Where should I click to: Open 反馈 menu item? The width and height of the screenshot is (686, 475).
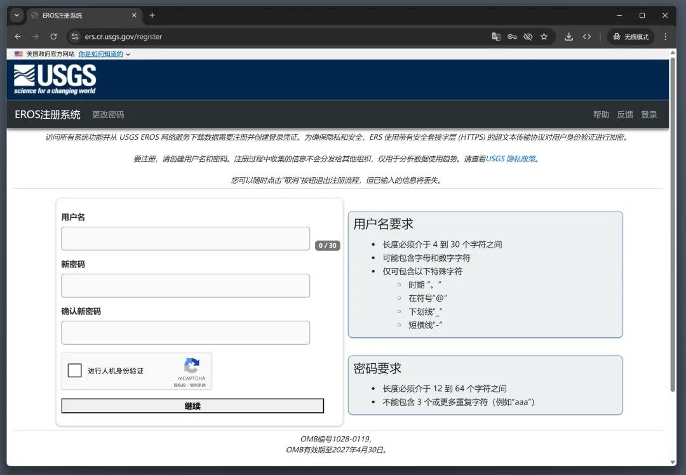625,114
